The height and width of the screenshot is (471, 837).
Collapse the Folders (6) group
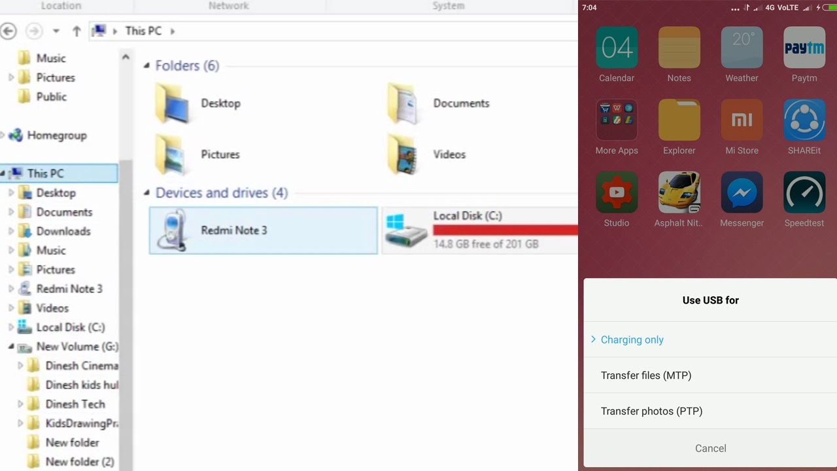tap(148, 66)
